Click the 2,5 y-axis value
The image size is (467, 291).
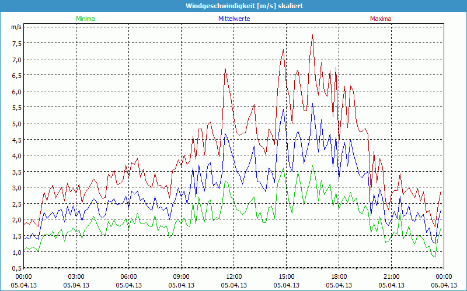[17, 204]
